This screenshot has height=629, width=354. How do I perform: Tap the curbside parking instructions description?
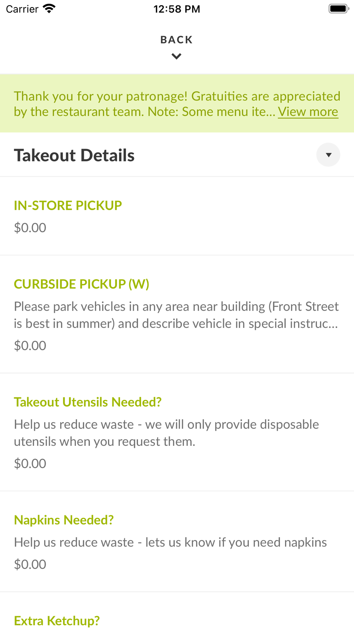[176, 315]
